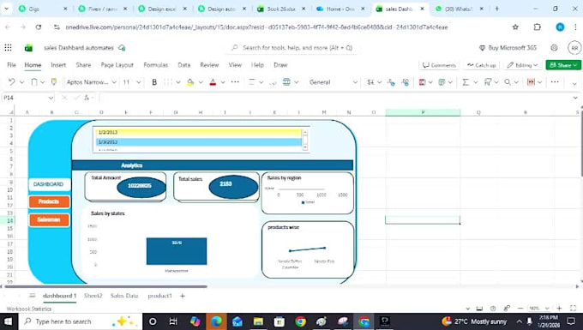Click the DASHBOARD button on the sidebar
The image size is (583, 330).
49,184
